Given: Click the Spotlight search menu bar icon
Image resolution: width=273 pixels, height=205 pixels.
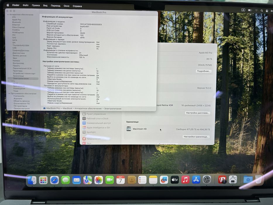Looking at the screenshot, I should [x=262, y=11].
